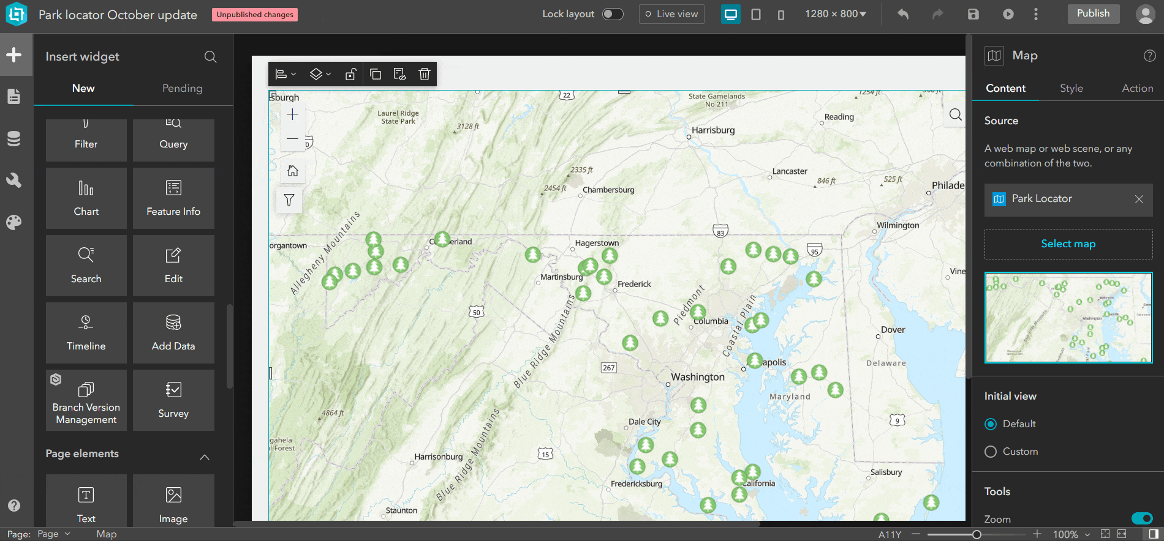The image size is (1164, 541).
Task: Open the Theme palette panel in sidebar
Action: pyautogui.click(x=14, y=222)
